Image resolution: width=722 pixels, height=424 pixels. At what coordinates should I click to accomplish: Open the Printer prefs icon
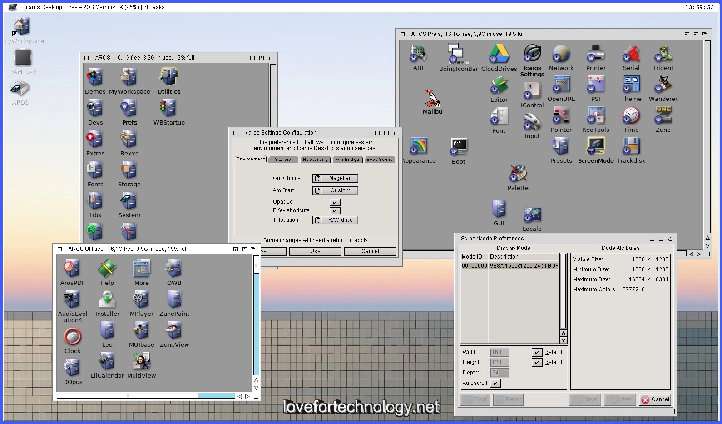click(x=595, y=54)
